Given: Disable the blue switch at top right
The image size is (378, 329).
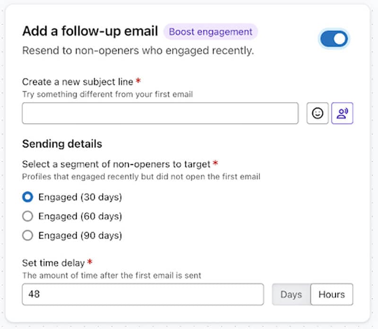Looking at the screenshot, I should (x=334, y=39).
